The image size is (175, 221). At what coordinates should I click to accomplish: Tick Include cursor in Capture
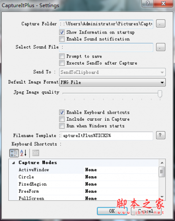pyautogui.click(x=62, y=119)
